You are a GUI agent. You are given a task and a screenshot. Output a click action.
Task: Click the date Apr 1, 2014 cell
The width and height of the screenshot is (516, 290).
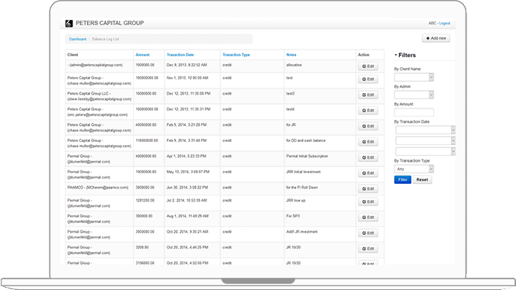192,159
